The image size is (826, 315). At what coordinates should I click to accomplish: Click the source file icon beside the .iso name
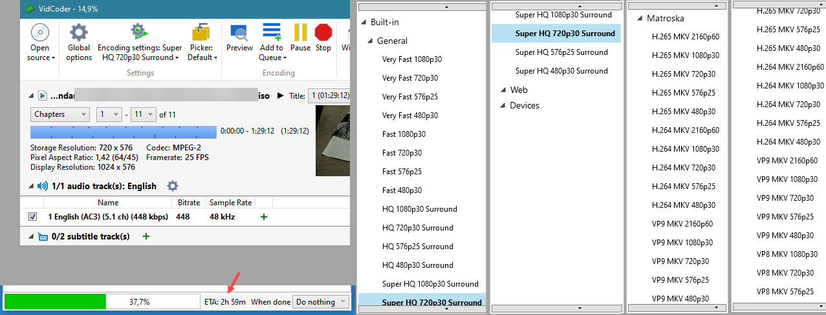point(43,96)
